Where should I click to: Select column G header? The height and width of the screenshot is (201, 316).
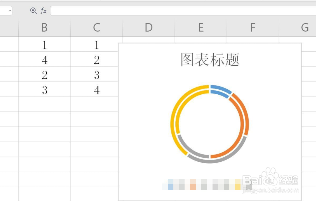[305, 28]
